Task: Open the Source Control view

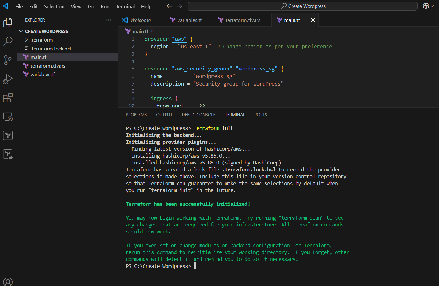Action: click(8, 60)
